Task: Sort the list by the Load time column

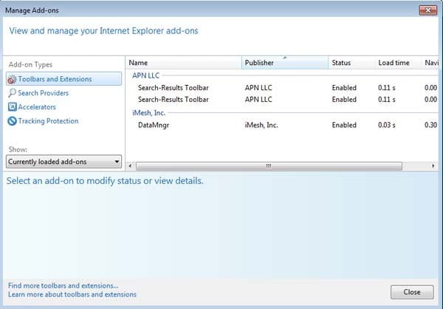Action: click(x=398, y=63)
